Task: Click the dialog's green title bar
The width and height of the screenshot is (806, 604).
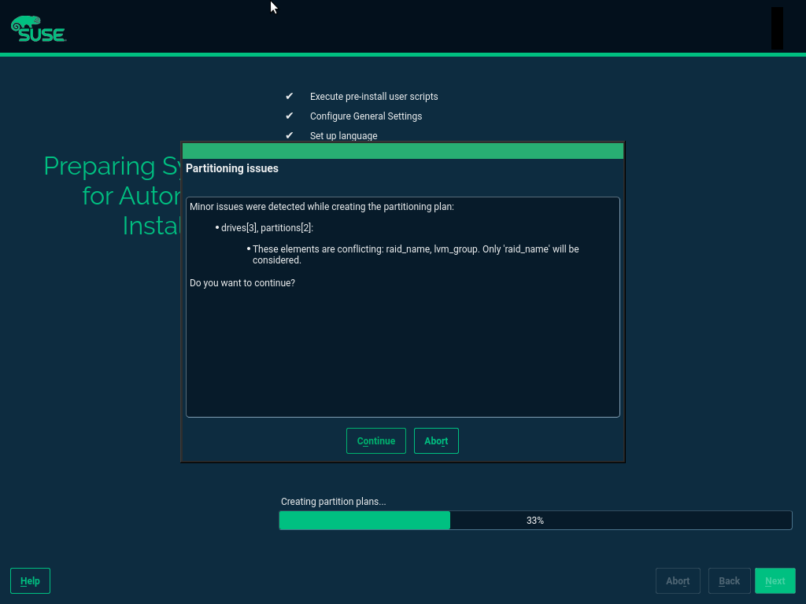Action: click(402, 151)
